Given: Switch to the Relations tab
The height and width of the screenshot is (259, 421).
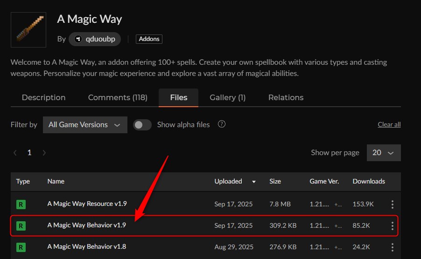Looking at the screenshot, I should [x=286, y=97].
